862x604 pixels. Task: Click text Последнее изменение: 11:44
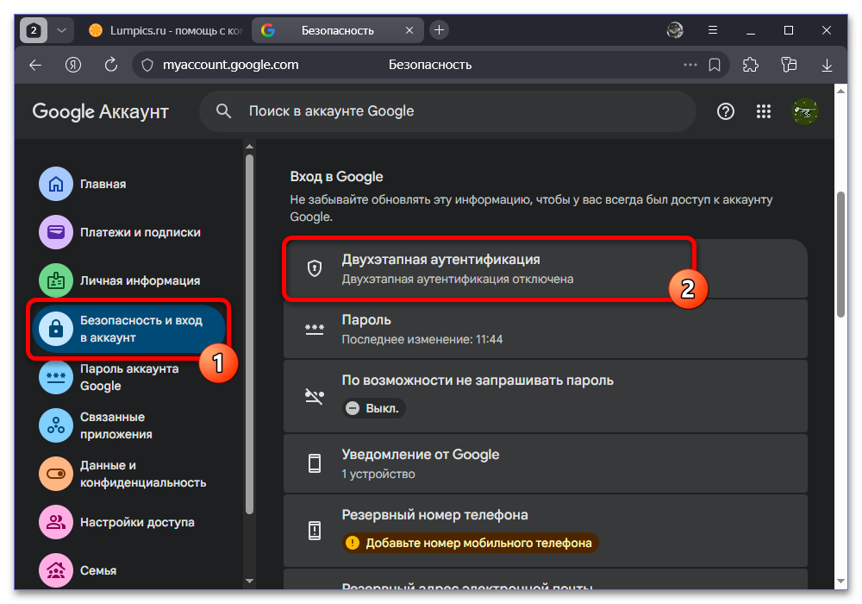pos(422,339)
